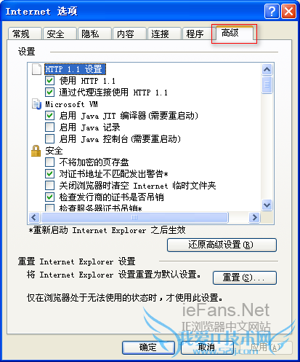
Task: Click the Microsoft VM document icon
Action: (36, 104)
